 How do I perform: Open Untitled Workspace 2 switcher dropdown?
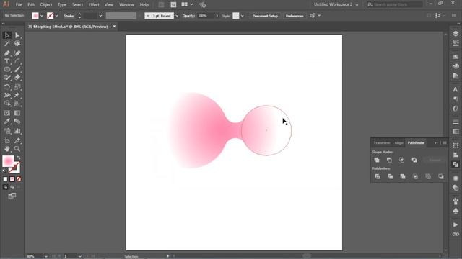tap(357, 5)
